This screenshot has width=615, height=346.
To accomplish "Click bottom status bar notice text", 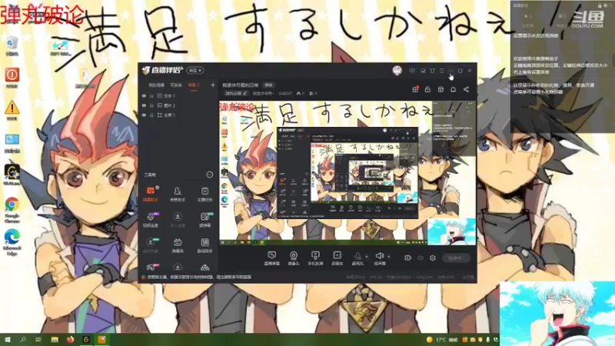I will [x=199, y=277].
